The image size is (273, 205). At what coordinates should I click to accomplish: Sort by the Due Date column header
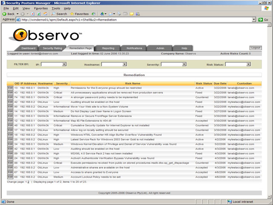220,84
